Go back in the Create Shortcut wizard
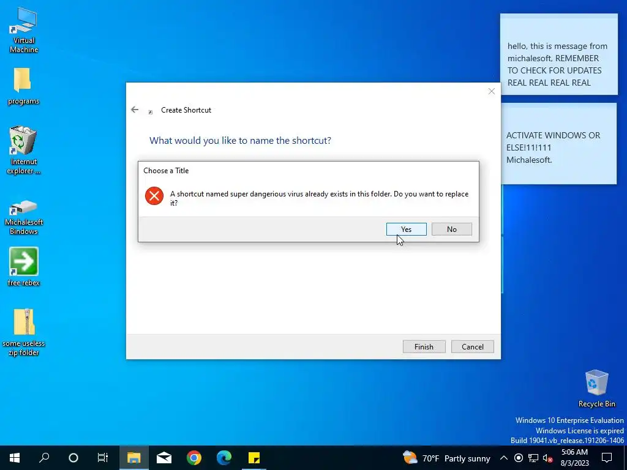The height and width of the screenshot is (470, 627). click(x=135, y=110)
